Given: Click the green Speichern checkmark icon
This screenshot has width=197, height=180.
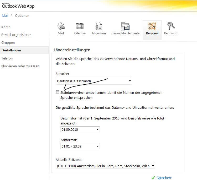Looking at the screenshot, I should 153,178.
